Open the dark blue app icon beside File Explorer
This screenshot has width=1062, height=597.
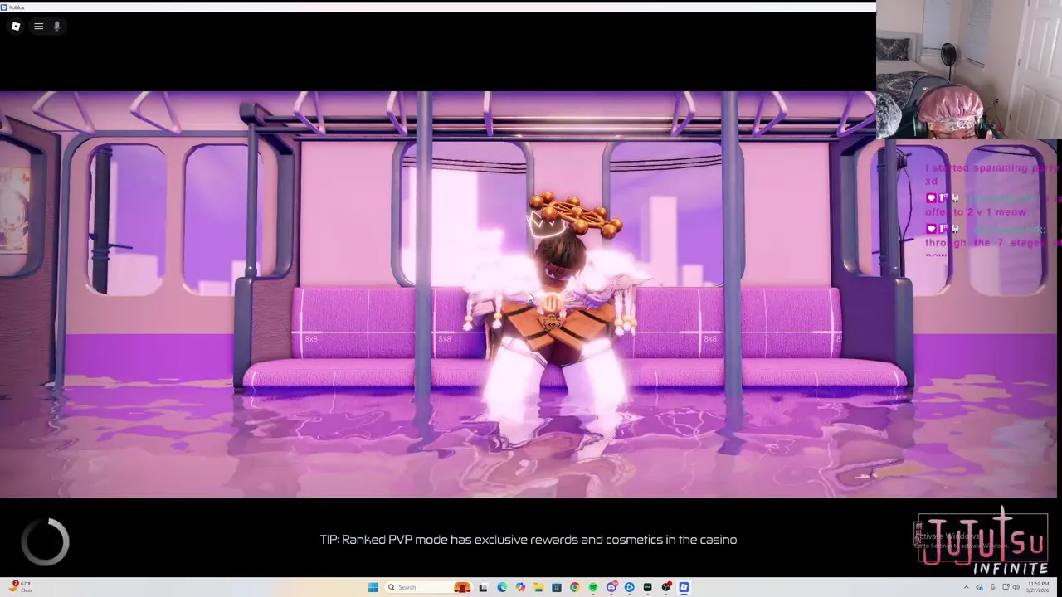[557, 587]
